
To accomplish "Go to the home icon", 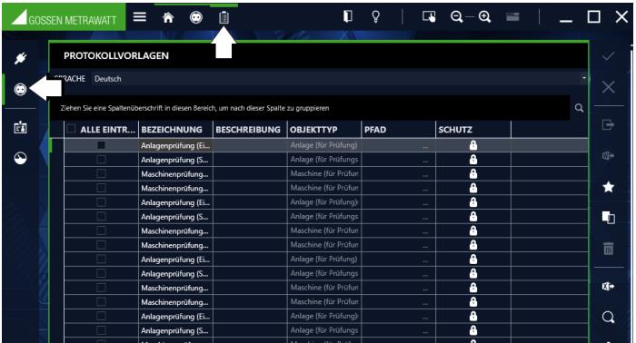I will point(168,17).
